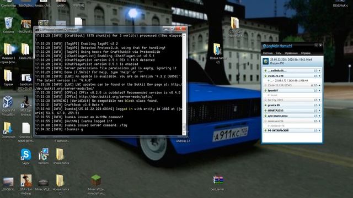Screen dimensions: 353x198
Task: Click the cmd window vertical scrollbar
Action: coord(184,84)
